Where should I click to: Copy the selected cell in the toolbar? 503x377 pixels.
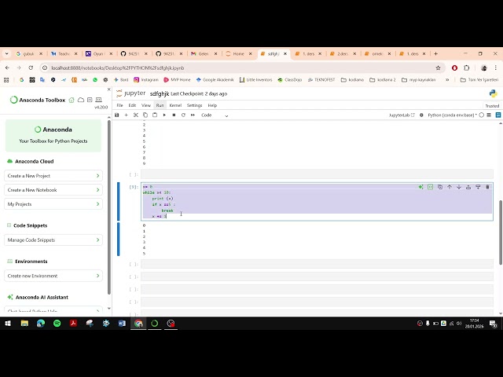(x=145, y=115)
